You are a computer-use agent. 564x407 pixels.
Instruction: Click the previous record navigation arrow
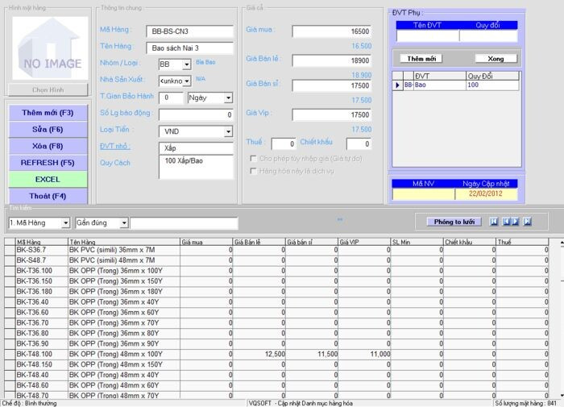pyautogui.click(x=506, y=222)
